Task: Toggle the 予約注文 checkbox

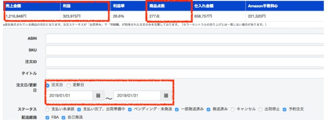Action: click(x=285, y=110)
